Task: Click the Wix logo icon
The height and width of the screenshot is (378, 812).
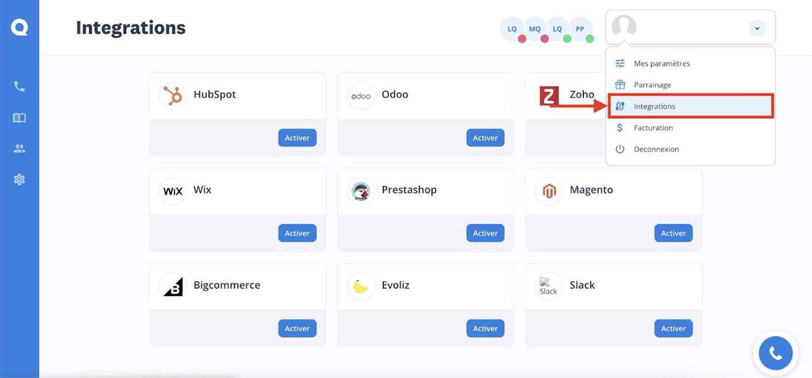Action: tap(172, 191)
